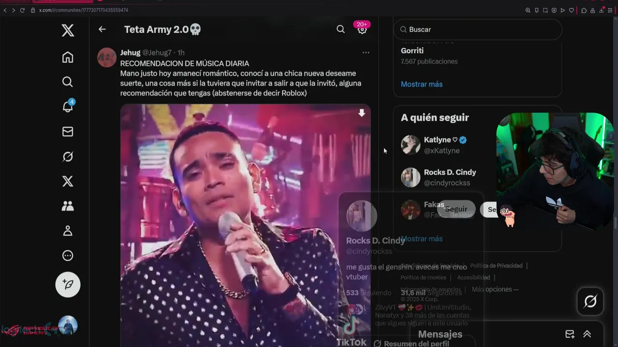The width and height of the screenshot is (618, 347).
Task: Open the three-dot menu on Jehug's post
Action: point(365,53)
